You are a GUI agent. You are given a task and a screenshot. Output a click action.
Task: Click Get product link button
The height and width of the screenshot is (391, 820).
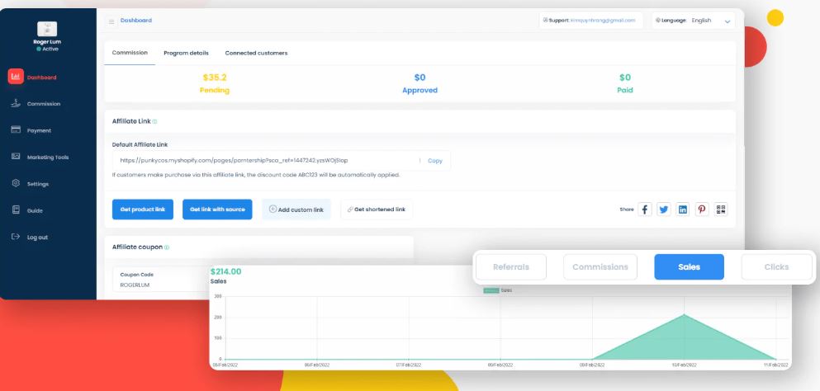(x=143, y=209)
